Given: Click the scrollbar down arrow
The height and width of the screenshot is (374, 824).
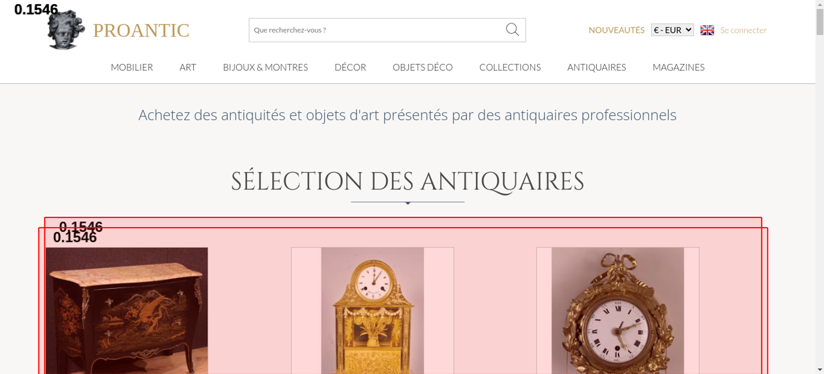Looking at the screenshot, I should pyautogui.click(x=820, y=370).
